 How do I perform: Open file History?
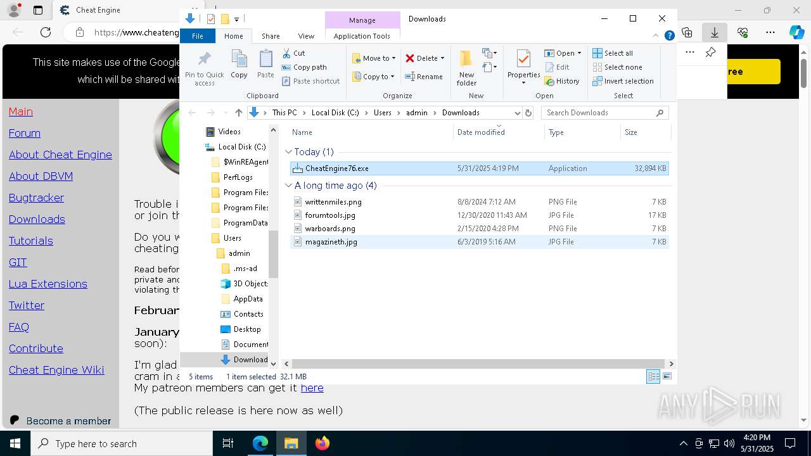coord(562,81)
